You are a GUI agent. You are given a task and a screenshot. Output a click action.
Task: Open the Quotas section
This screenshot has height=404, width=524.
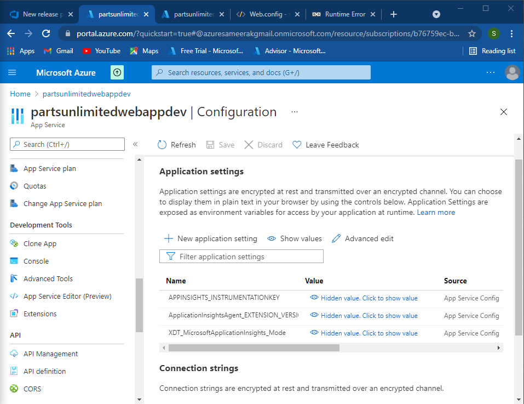pos(34,186)
